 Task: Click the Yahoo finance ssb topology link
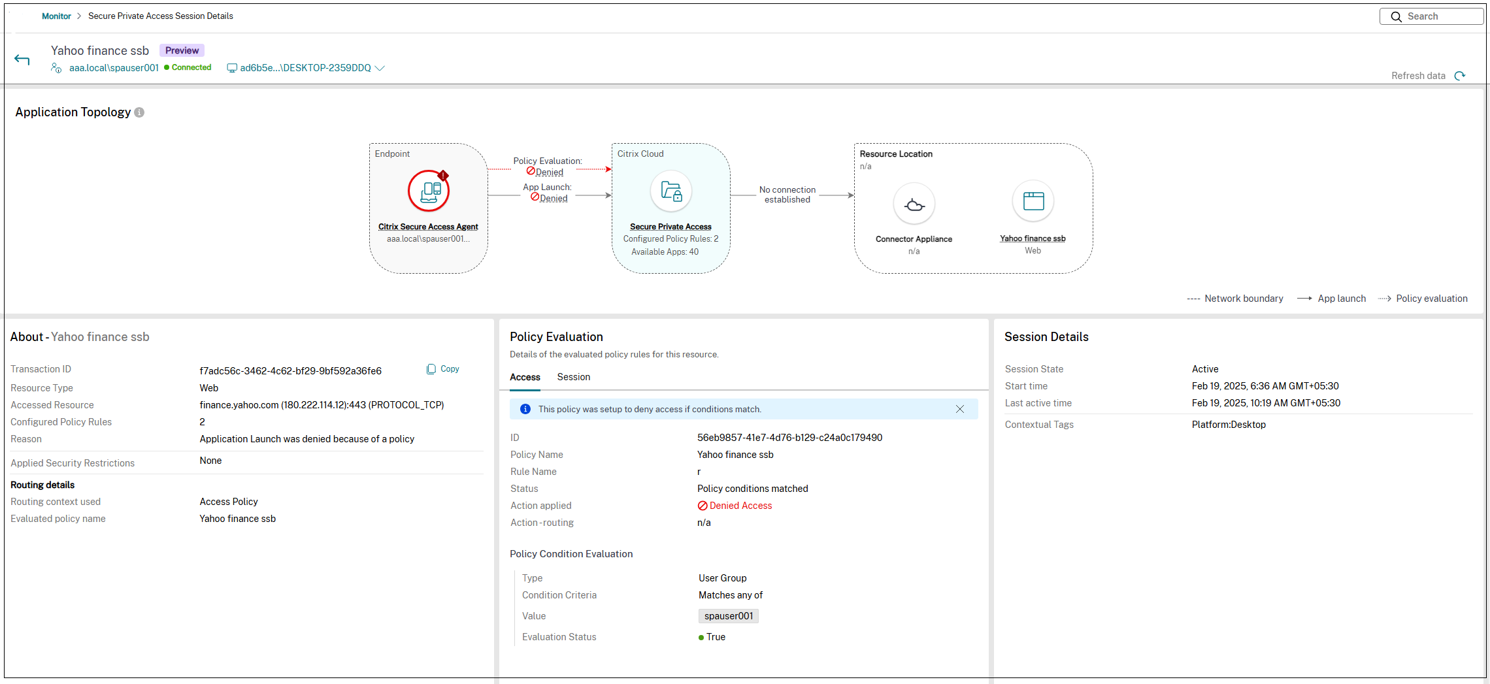[x=1033, y=238]
